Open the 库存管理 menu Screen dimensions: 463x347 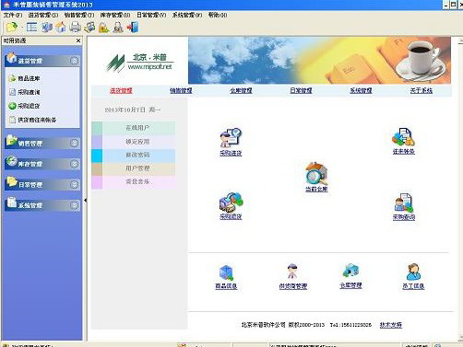click(115, 15)
